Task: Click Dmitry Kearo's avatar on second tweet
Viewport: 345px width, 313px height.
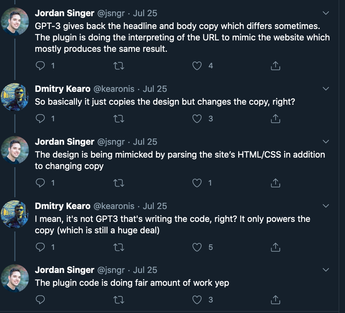Action: tap(15, 97)
